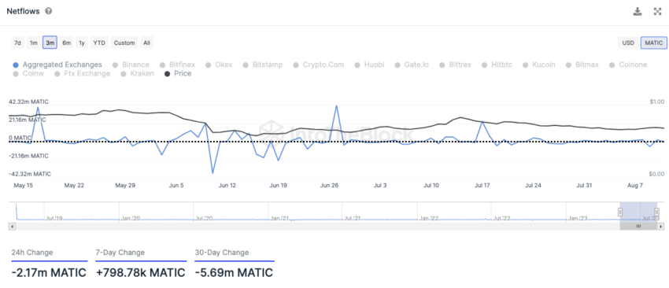Show All time range data
Viewport: 669px width, 288px height.
pyautogui.click(x=146, y=42)
